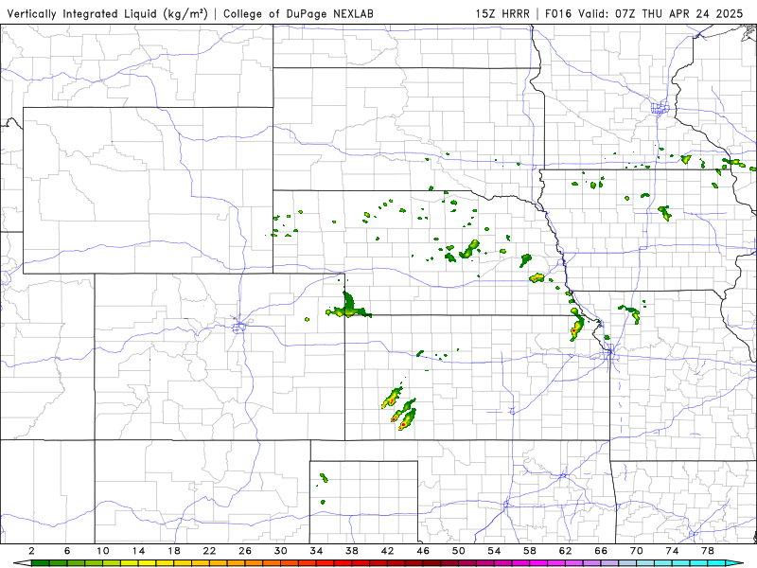Click the '15Z HRRR' model run label
The width and height of the screenshot is (757, 568).
(x=502, y=14)
